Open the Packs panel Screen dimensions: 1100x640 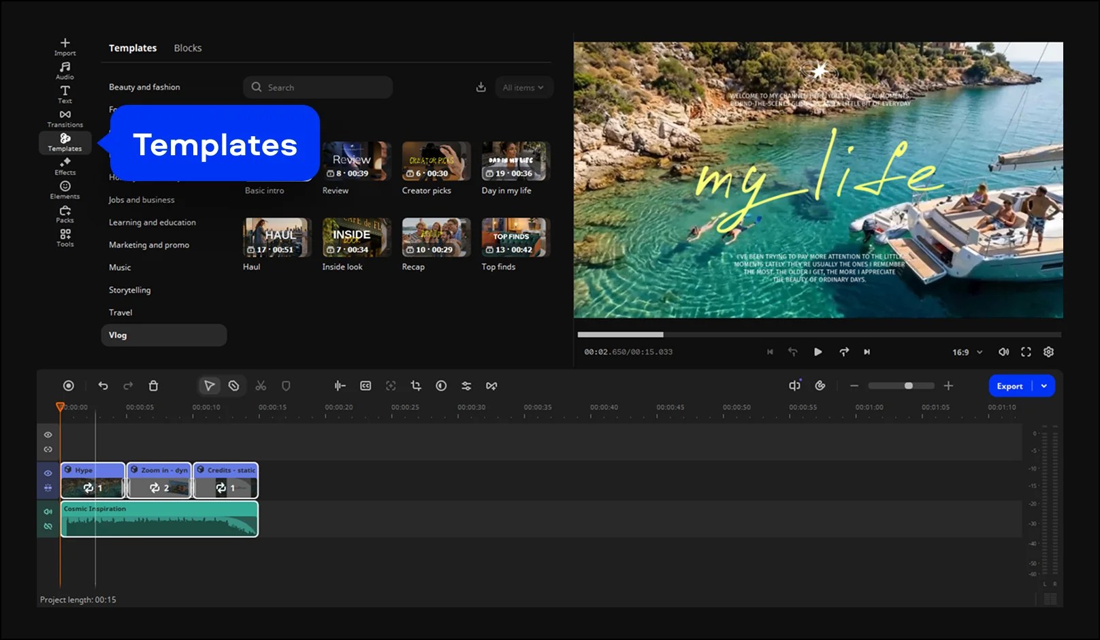pos(65,214)
